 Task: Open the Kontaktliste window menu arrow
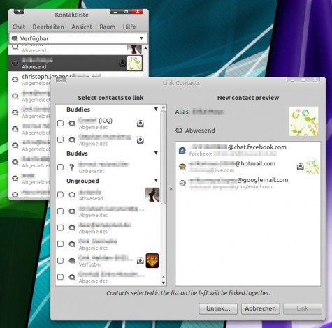point(19,11)
